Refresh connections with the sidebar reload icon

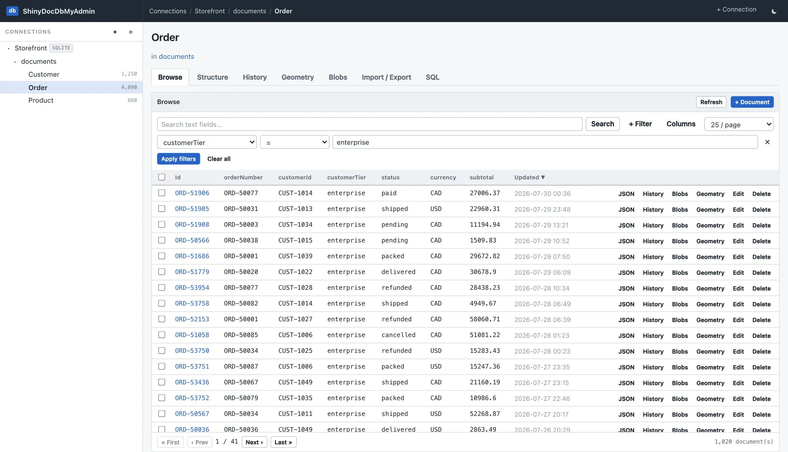(131, 32)
